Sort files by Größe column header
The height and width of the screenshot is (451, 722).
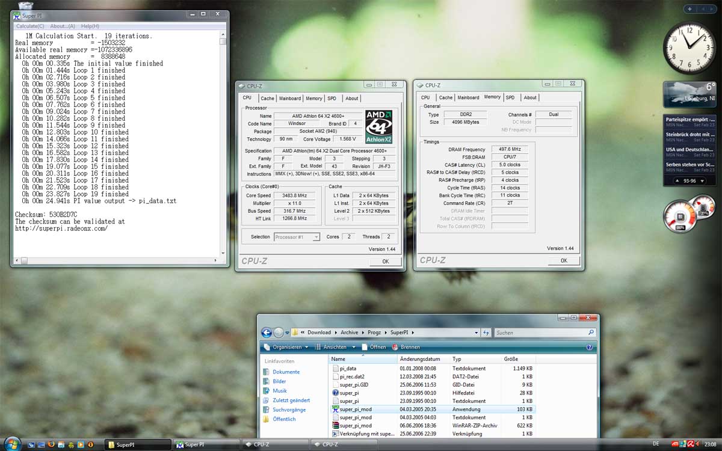[517, 359]
